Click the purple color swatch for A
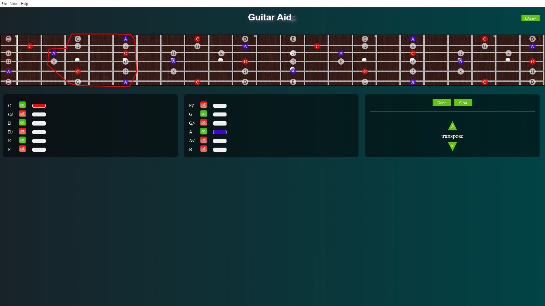The width and height of the screenshot is (545, 306). tap(220, 132)
